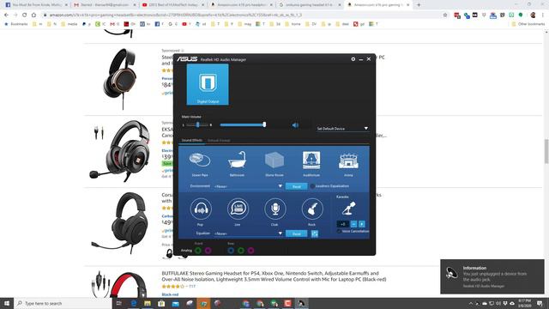The image size is (549, 309).
Task: Open the Windows Start menu
Action: (x=7, y=303)
